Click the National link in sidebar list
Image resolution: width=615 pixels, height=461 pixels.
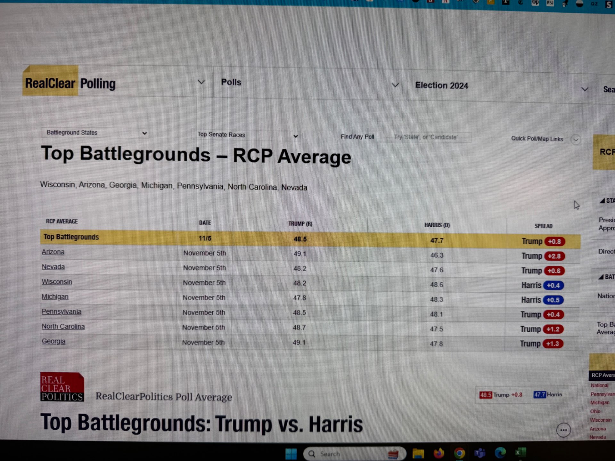tap(600, 385)
